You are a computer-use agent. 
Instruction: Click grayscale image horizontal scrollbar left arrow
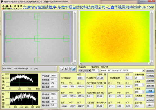pos(4,63)
